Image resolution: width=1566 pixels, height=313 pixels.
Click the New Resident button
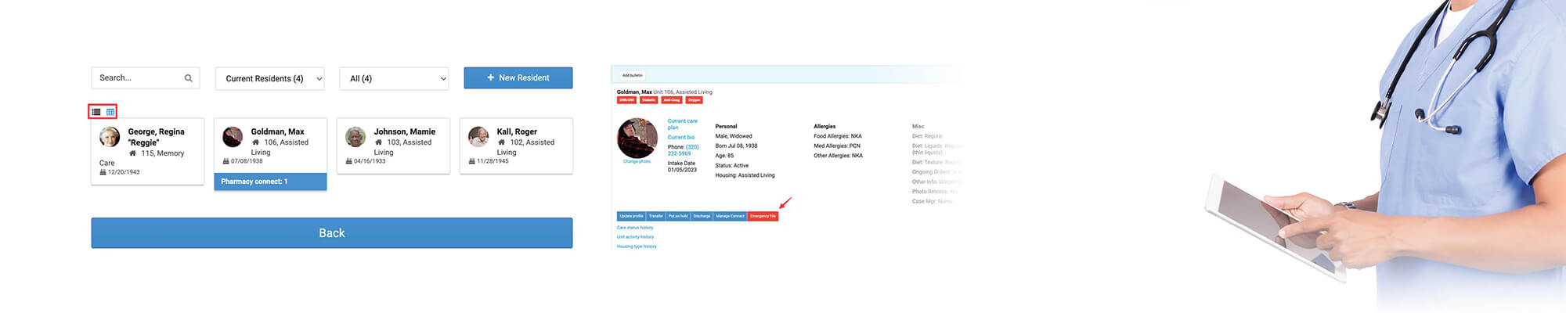click(518, 77)
